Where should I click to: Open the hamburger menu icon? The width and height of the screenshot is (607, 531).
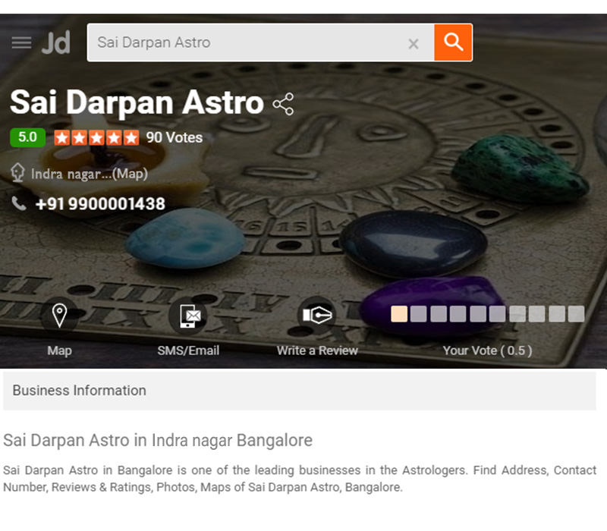point(21,42)
